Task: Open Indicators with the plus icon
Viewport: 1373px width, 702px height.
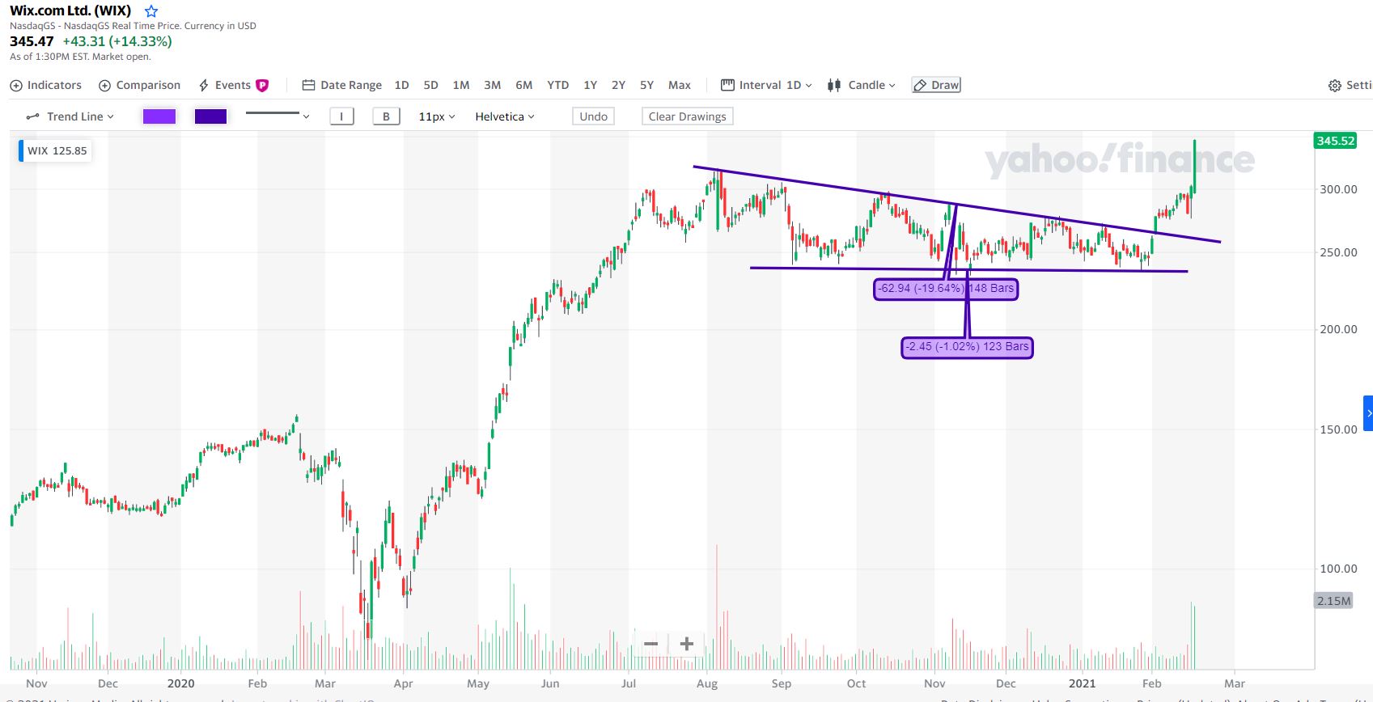Action: 16,86
